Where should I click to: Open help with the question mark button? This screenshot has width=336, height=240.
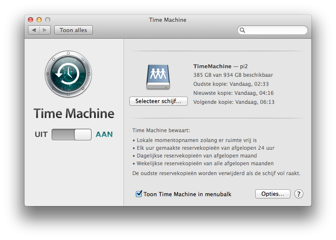(x=299, y=194)
